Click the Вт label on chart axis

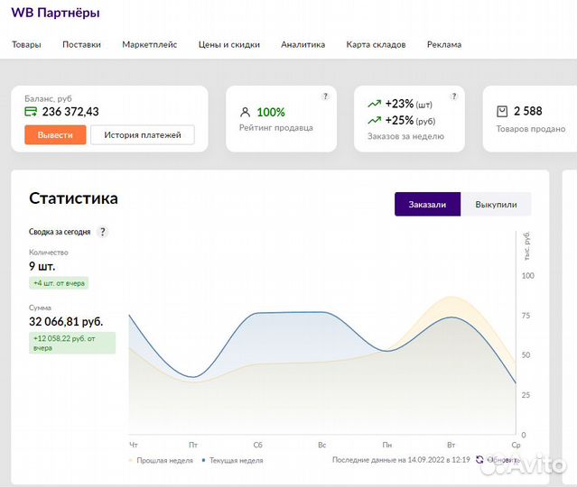tap(451, 446)
